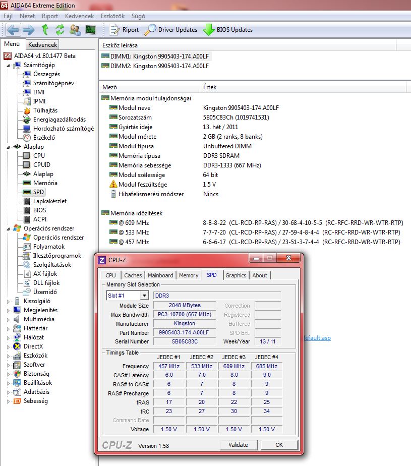Click the green Refresh arrows icon
The width and height of the screenshot is (411, 466).
pos(60,29)
